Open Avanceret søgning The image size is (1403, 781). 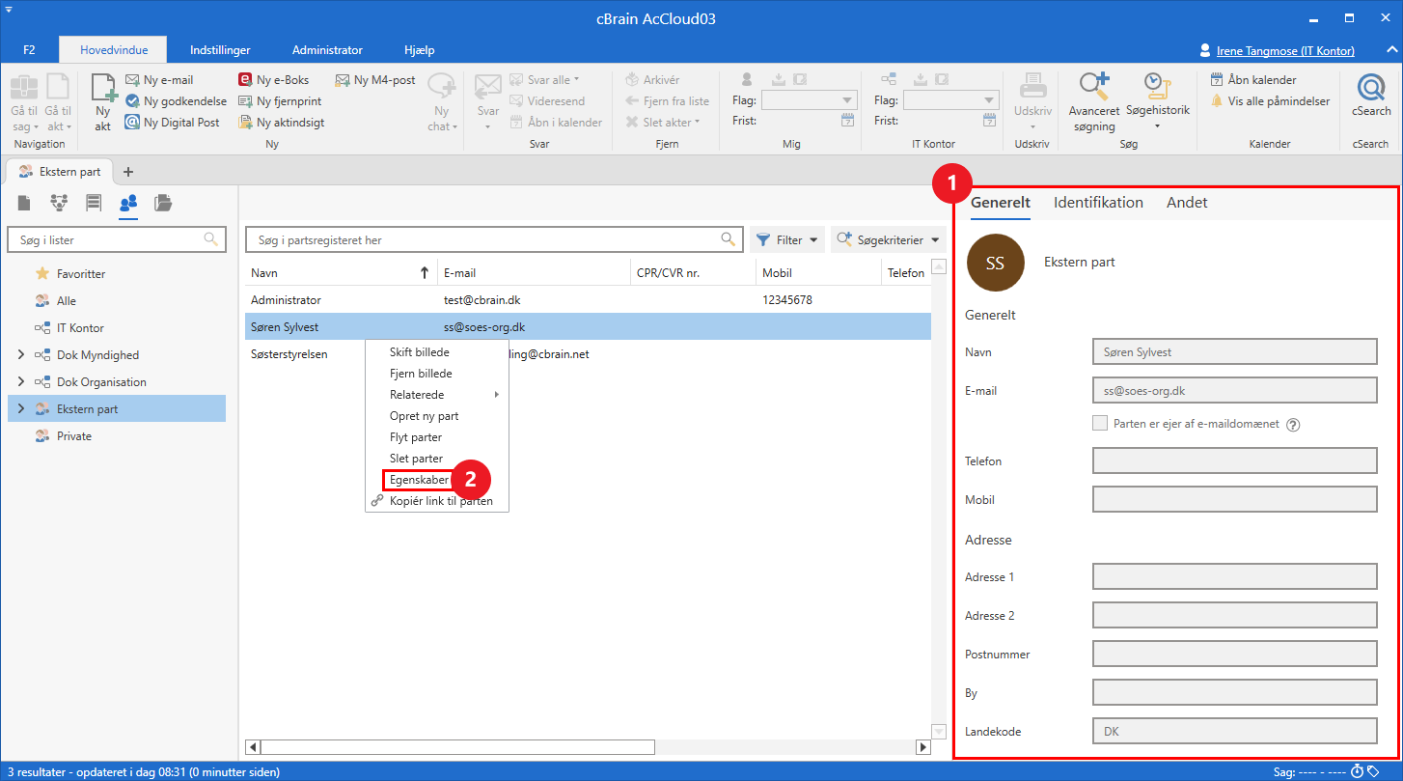(1094, 102)
